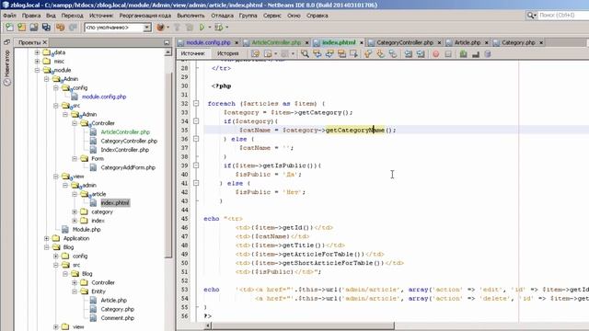The width and height of the screenshot is (589, 331).
Task: Open the search magnifier icon in quick search box
Action: (x=530, y=15)
